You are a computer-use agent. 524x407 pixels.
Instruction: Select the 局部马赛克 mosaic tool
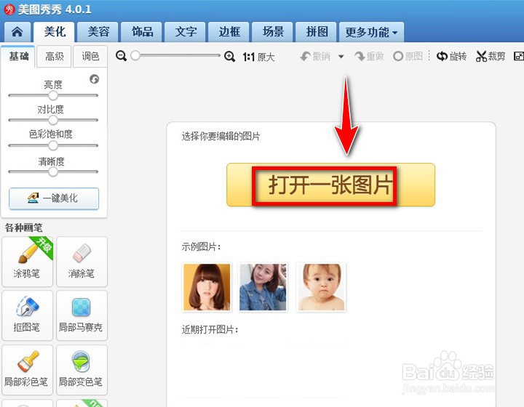coord(82,315)
